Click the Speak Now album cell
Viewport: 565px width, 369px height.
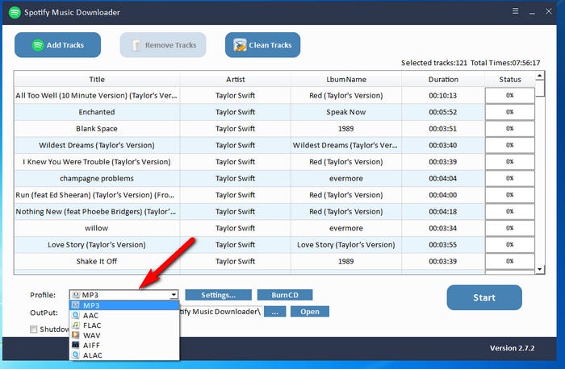tap(346, 112)
